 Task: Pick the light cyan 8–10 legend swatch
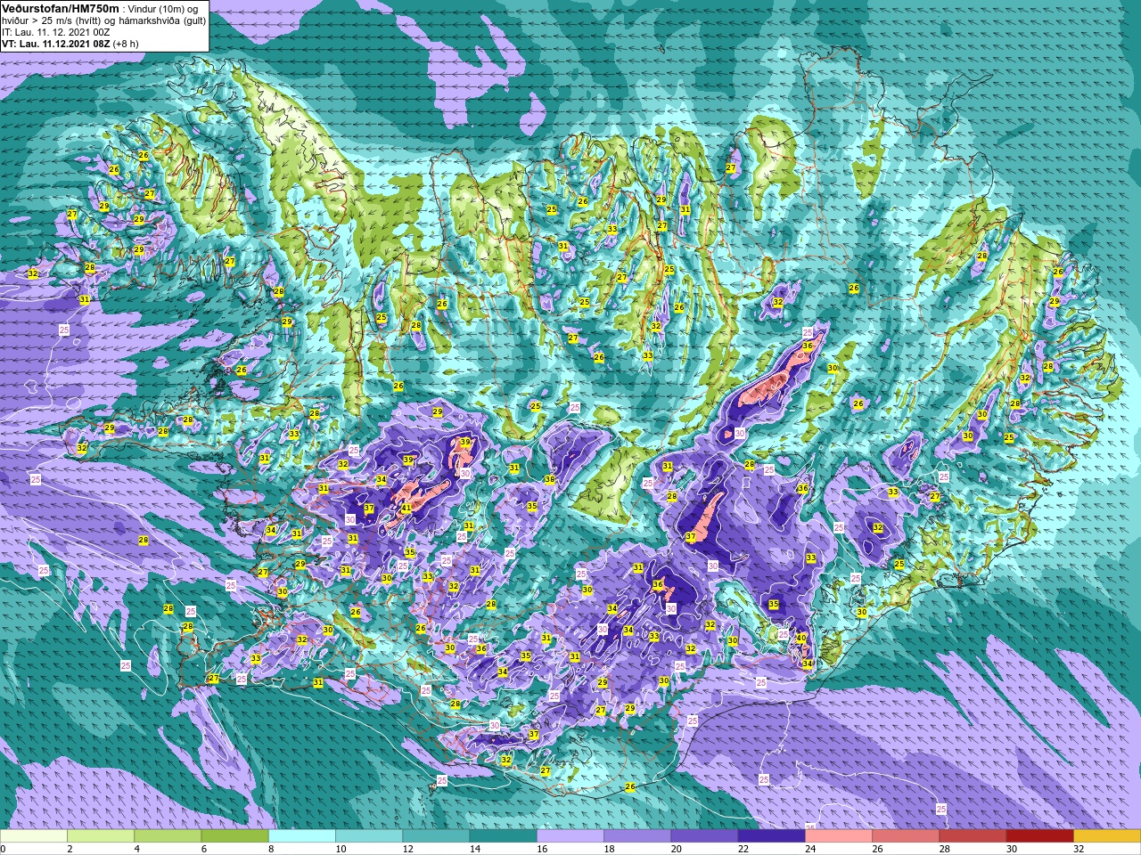302,836
